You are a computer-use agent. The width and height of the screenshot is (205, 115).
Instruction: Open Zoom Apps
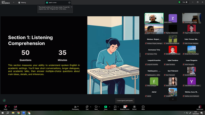tap(115, 108)
